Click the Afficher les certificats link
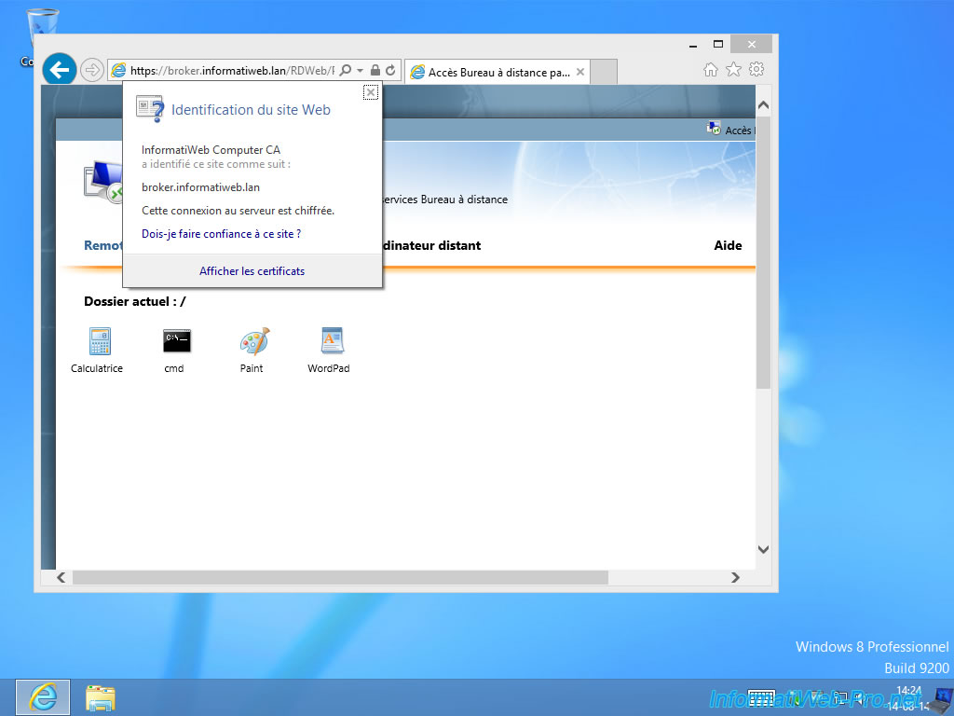This screenshot has height=716, width=954. point(252,270)
